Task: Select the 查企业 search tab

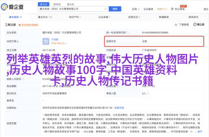Action: tap(43, 4)
